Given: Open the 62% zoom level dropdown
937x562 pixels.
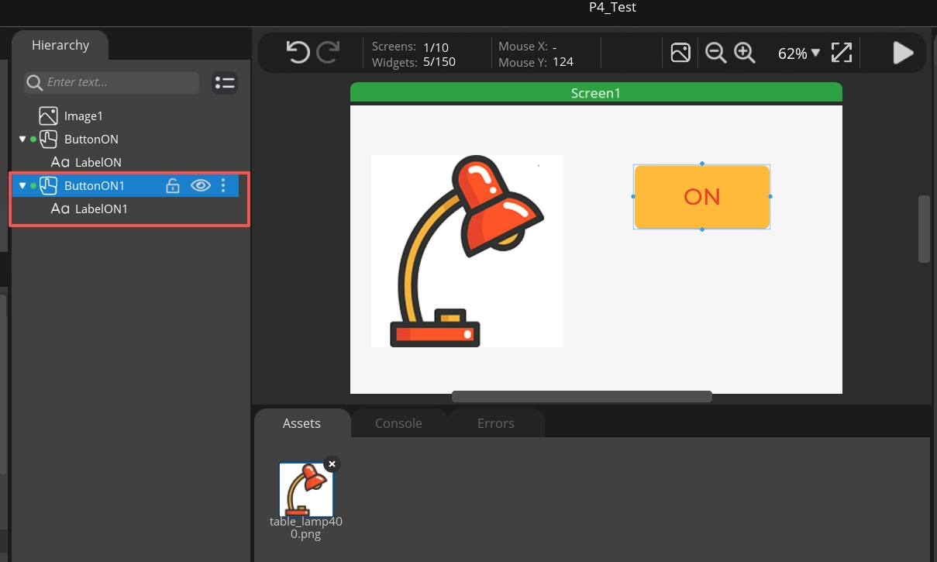Looking at the screenshot, I should point(798,53).
